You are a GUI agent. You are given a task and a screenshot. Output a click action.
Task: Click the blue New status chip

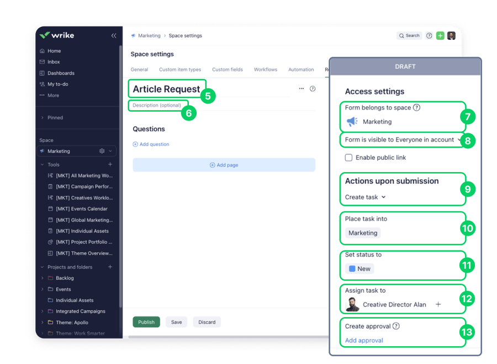[359, 269]
